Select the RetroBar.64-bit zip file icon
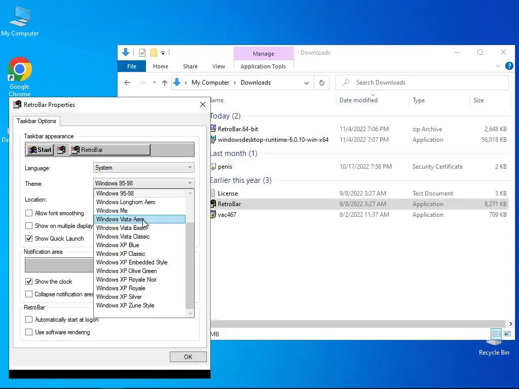Viewport: 519px width, 389px height. tap(213, 129)
